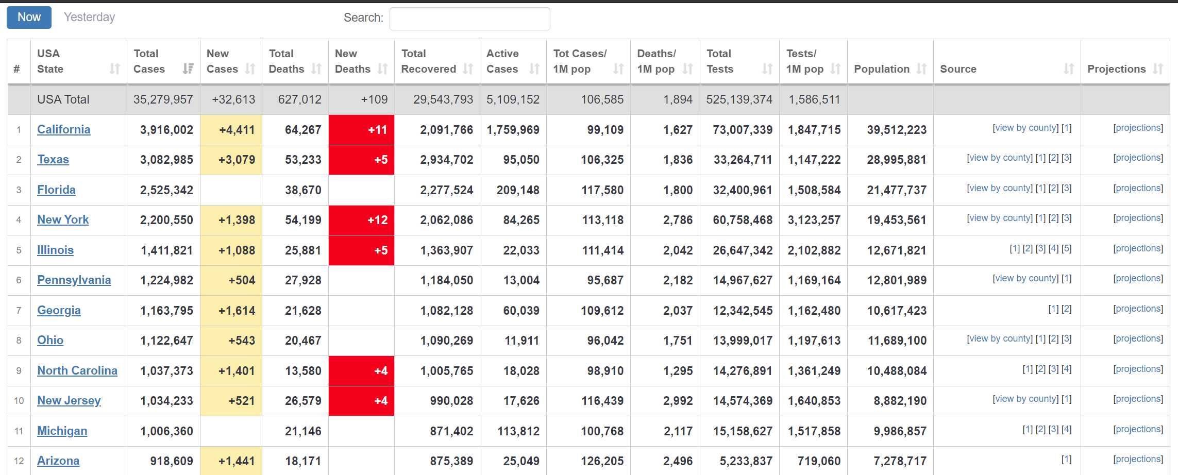This screenshot has width=1178, height=475.
Task: Open the Georgia state link
Action: [x=59, y=311]
